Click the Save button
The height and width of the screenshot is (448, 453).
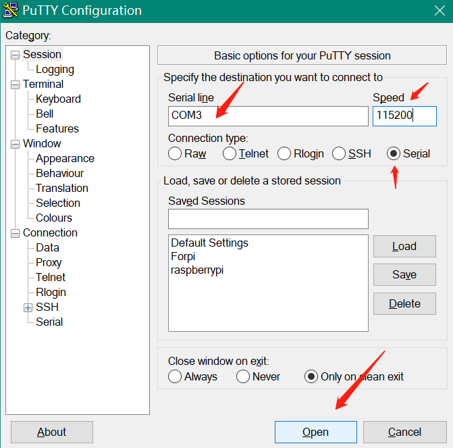point(404,274)
